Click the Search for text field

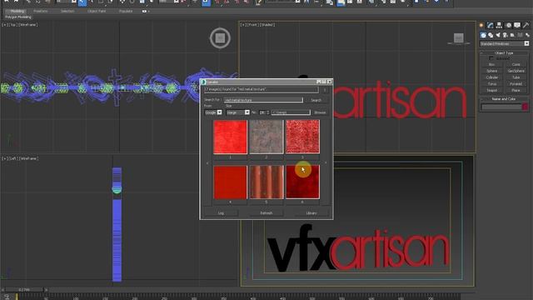coord(263,100)
